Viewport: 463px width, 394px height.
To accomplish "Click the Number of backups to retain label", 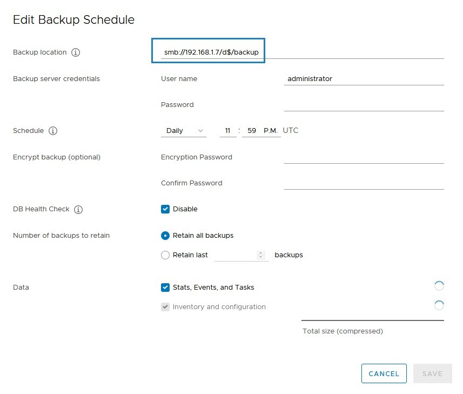I will coord(62,236).
